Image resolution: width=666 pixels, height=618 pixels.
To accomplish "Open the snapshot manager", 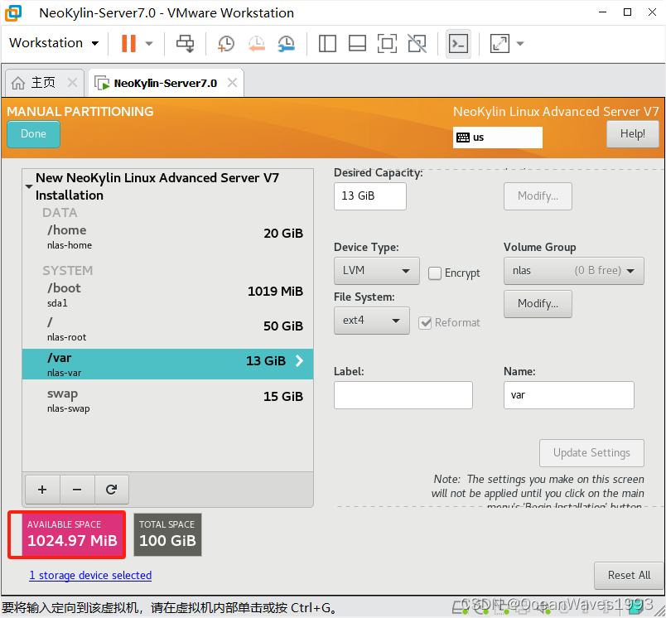I will click(287, 43).
